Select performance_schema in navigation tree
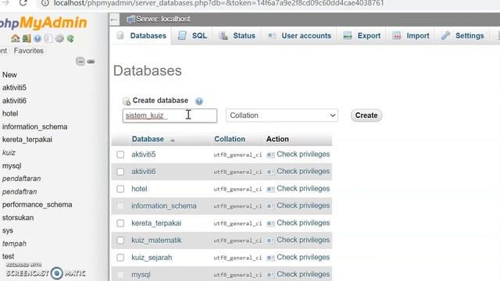This screenshot has height=281, width=500. pyautogui.click(x=37, y=205)
